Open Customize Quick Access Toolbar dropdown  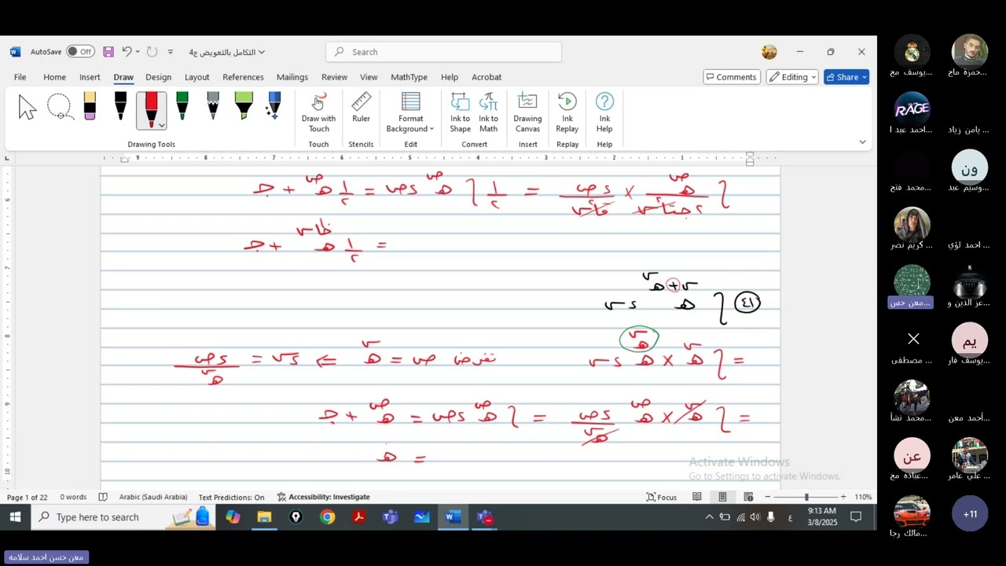171,52
